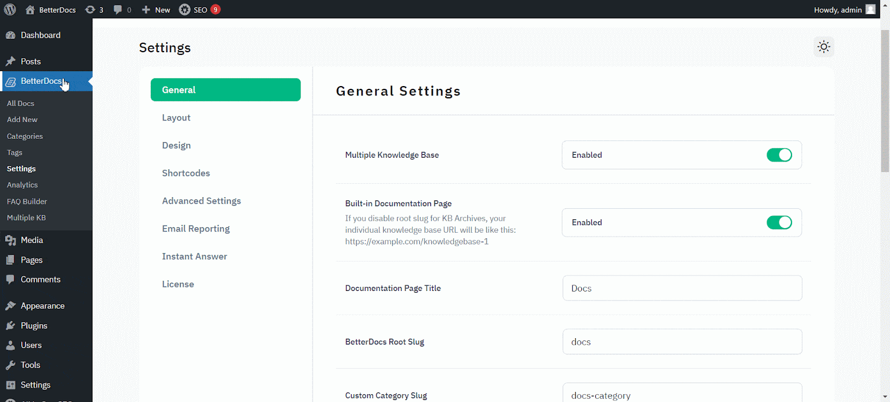Screen dimensions: 890x402
Task: Click the Users person icon
Action: coord(11,345)
